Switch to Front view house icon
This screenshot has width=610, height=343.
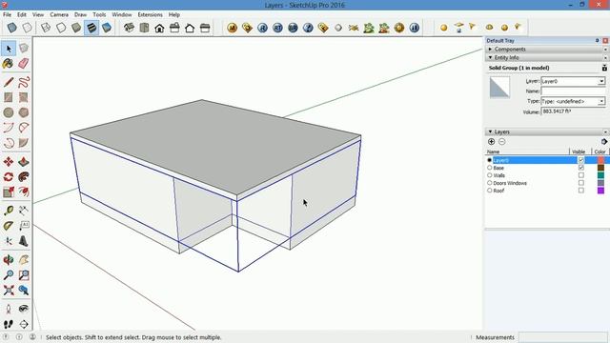159,28
